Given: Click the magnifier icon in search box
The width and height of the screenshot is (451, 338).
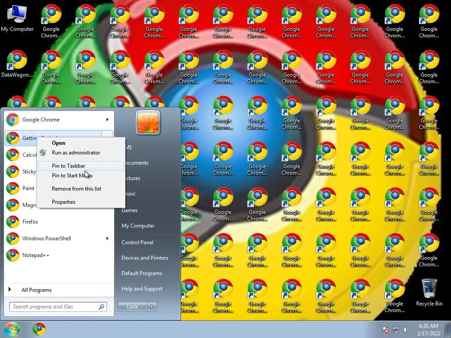Looking at the screenshot, I should click(101, 307).
